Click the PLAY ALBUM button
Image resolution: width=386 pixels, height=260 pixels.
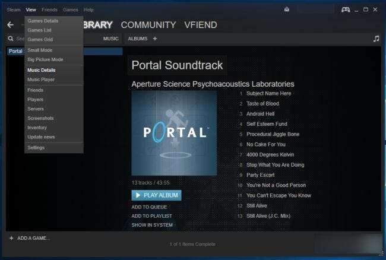pos(157,195)
